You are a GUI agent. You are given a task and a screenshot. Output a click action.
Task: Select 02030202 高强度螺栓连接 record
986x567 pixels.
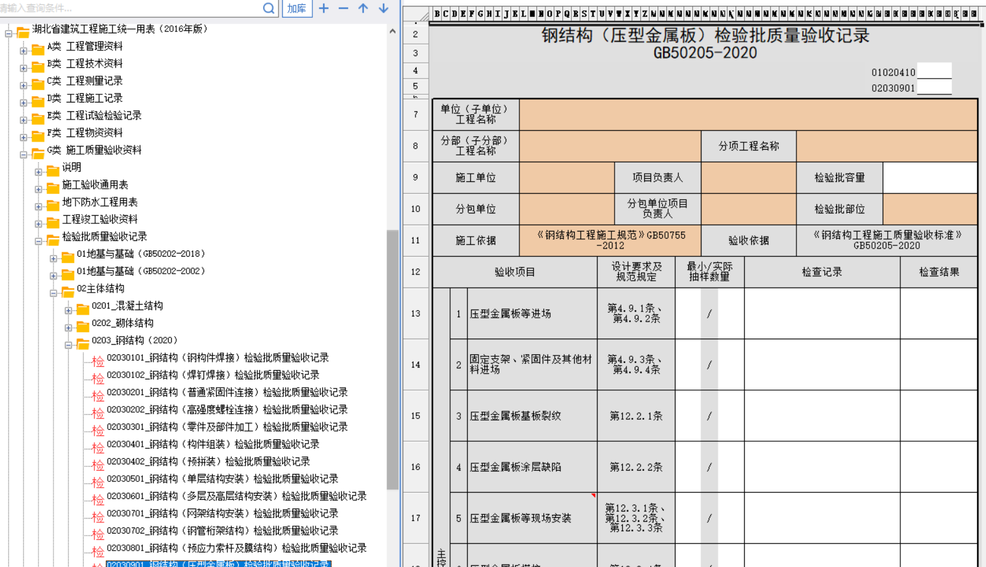227,410
